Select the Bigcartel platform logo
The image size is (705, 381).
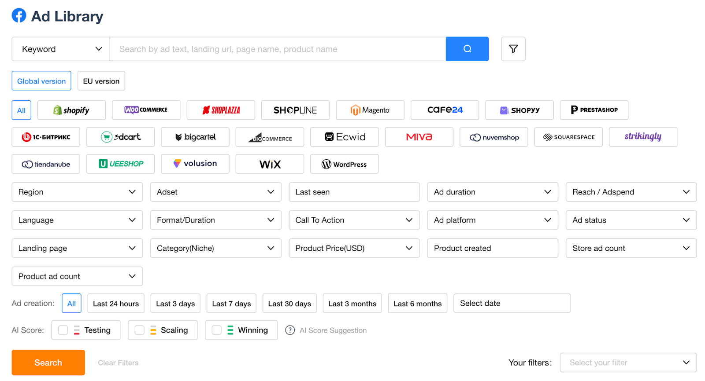195,137
